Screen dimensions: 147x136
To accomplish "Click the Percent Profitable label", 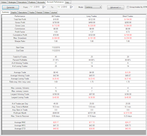I will (20, 60).
